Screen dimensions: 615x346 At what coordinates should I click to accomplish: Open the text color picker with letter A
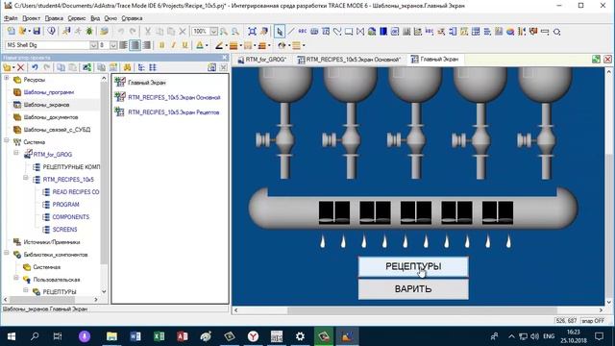[200, 45]
